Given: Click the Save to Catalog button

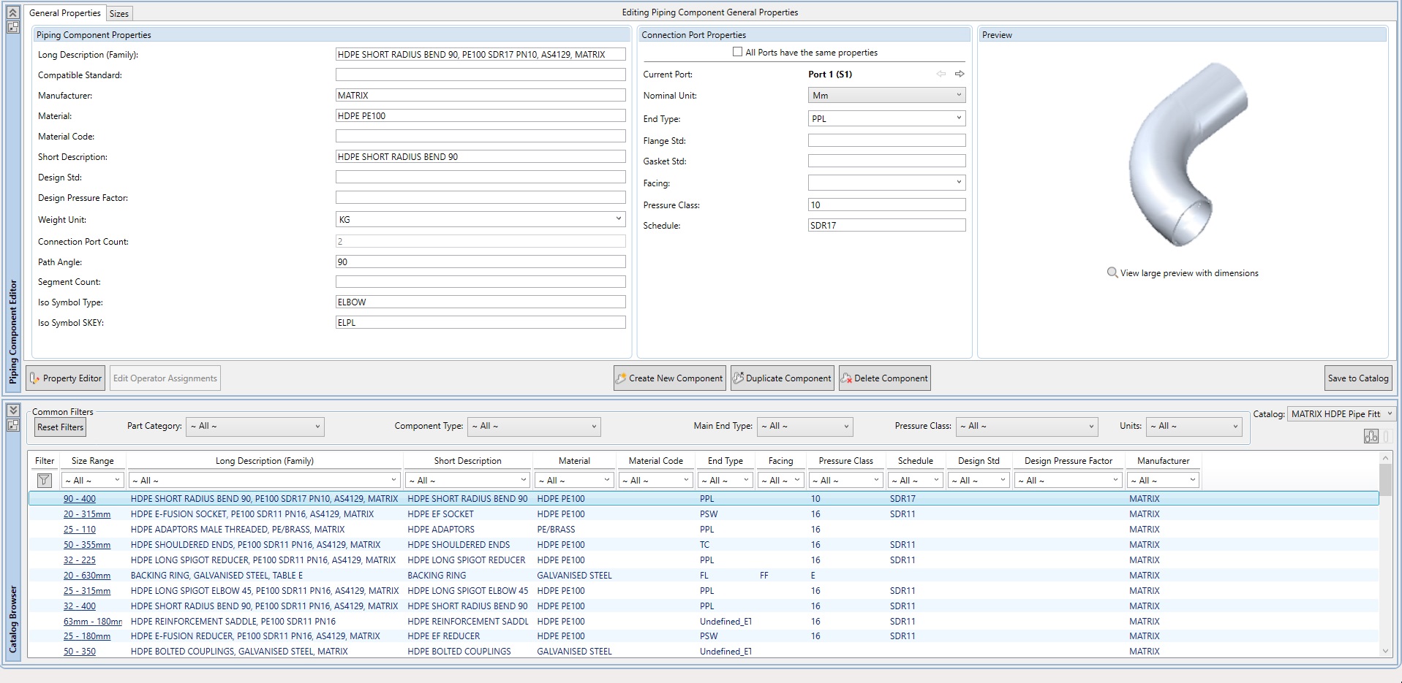Looking at the screenshot, I should click(x=1357, y=378).
